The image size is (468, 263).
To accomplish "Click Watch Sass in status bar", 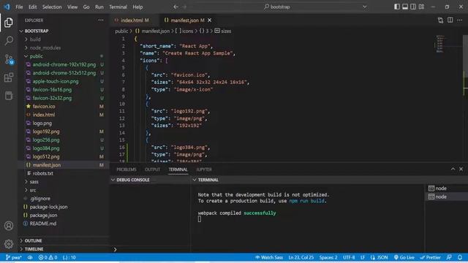I will tap(269, 257).
